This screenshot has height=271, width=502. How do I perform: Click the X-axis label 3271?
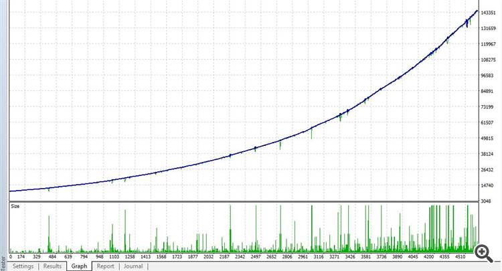[x=334, y=256]
